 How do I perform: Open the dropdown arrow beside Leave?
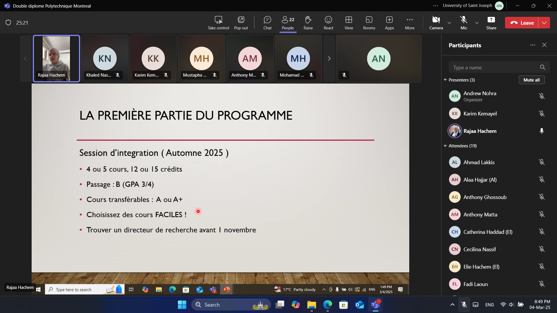[x=544, y=23]
